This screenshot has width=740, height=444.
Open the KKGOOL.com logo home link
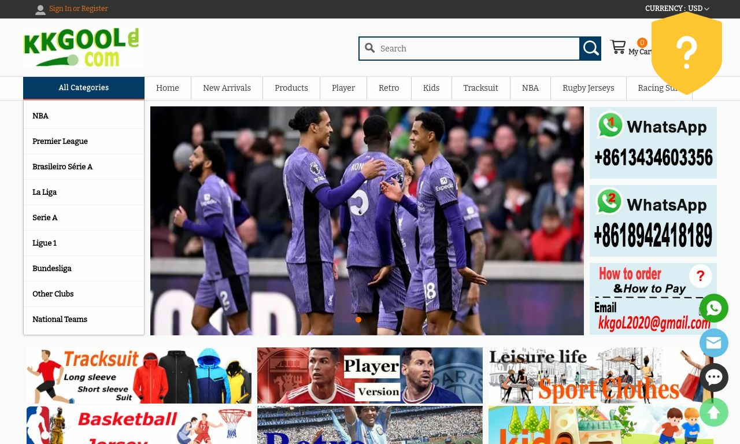83,47
